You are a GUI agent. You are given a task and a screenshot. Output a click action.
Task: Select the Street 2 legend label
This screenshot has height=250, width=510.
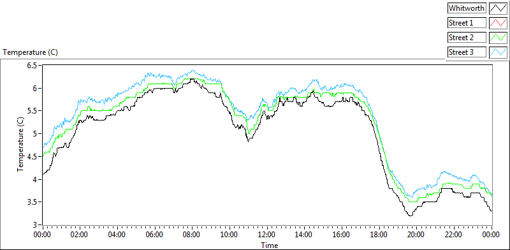point(467,38)
